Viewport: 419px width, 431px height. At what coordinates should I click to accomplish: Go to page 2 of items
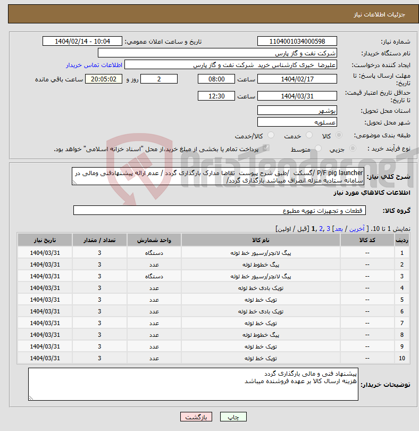pos(321,229)
